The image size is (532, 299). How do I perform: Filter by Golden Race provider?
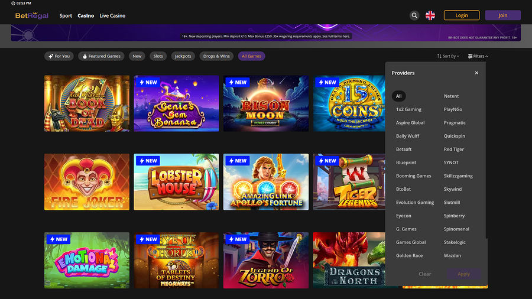(409, 256)
